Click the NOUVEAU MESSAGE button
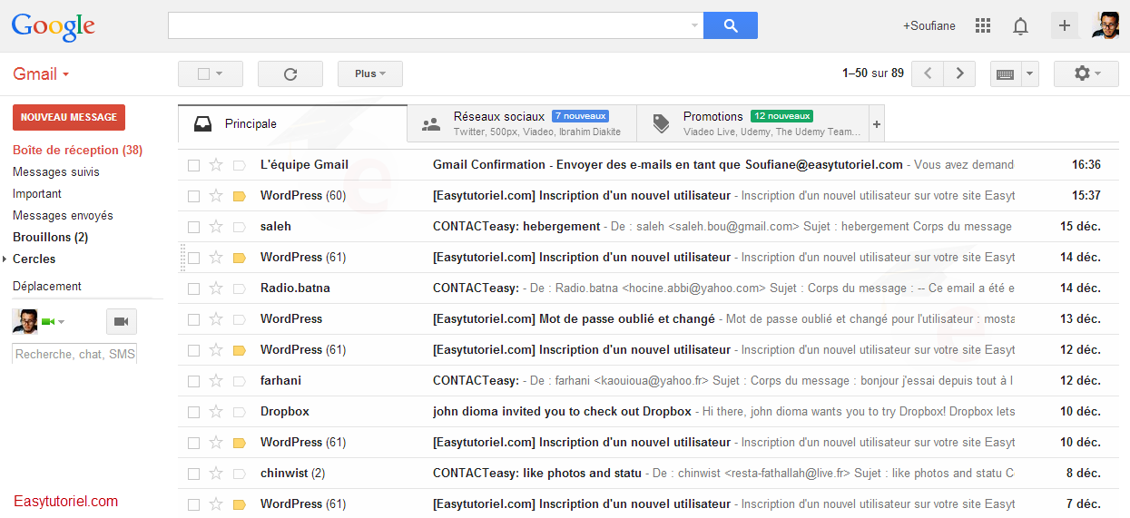The image size is (1130, 518). point(69,117)
